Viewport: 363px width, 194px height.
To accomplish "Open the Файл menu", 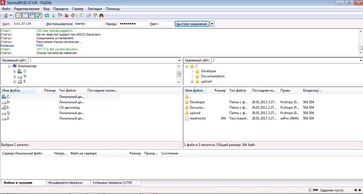I will click(x=6, y=9).
